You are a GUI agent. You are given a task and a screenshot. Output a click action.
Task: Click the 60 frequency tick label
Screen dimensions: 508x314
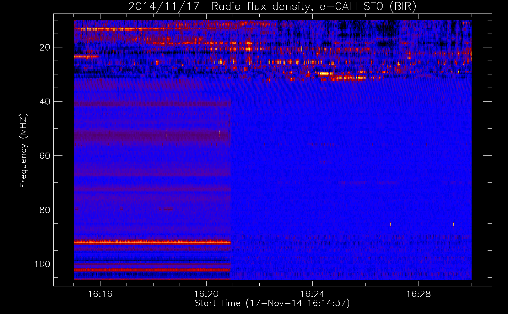tap(45, 156)
